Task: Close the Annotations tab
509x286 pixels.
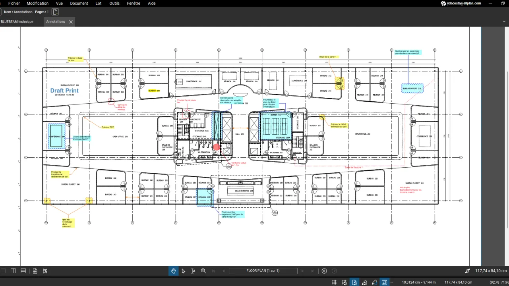Action: [x=71, y=22]
